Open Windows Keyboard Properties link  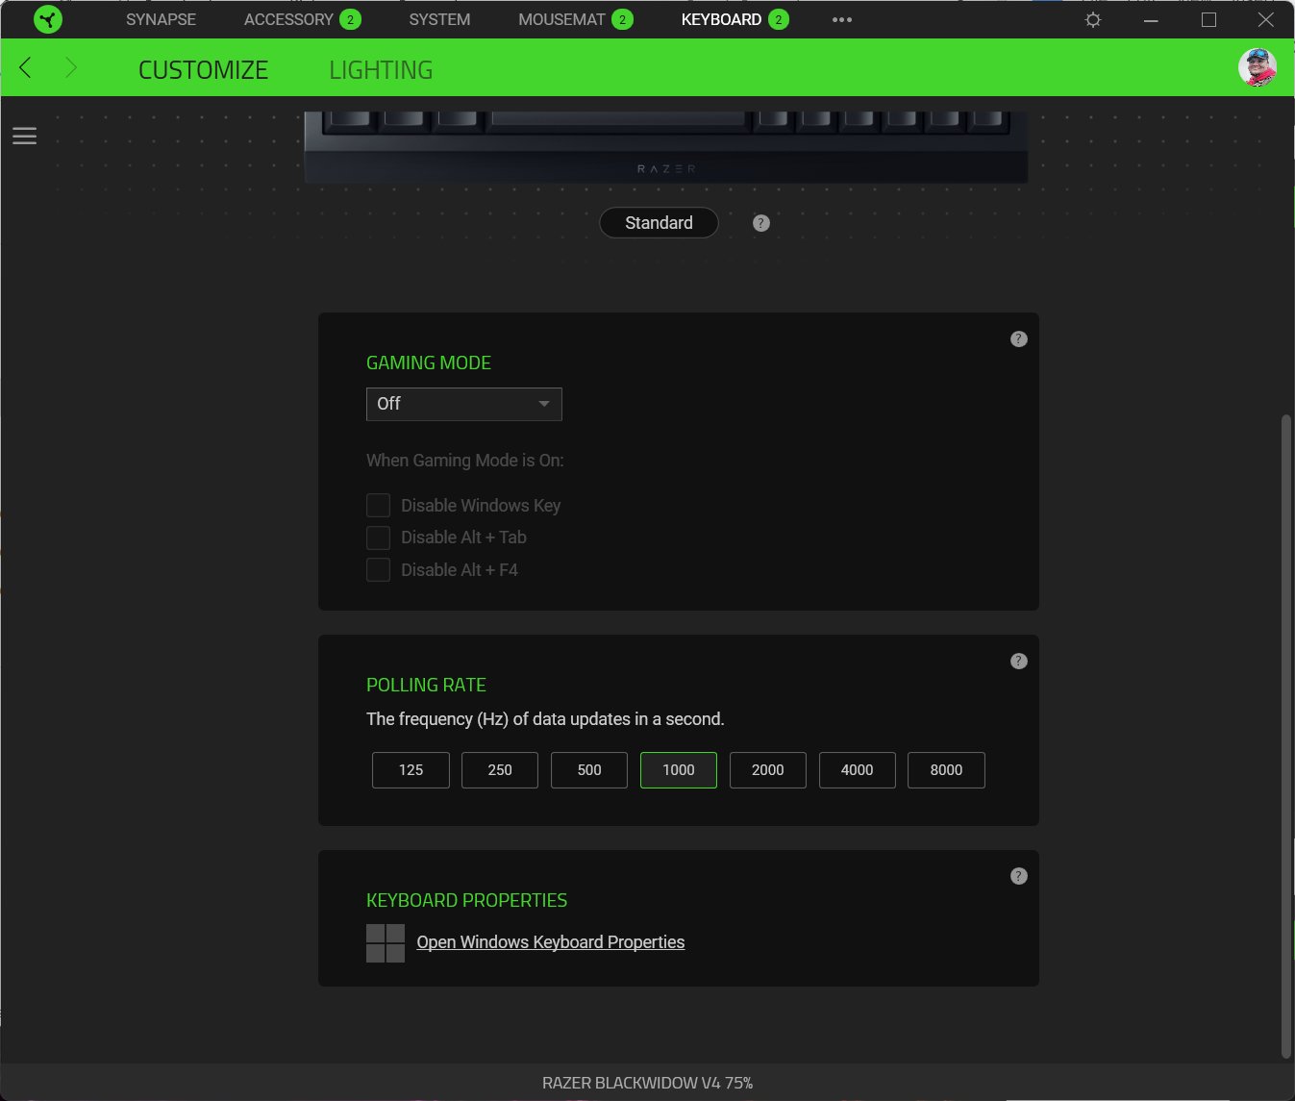coord(551,942)
